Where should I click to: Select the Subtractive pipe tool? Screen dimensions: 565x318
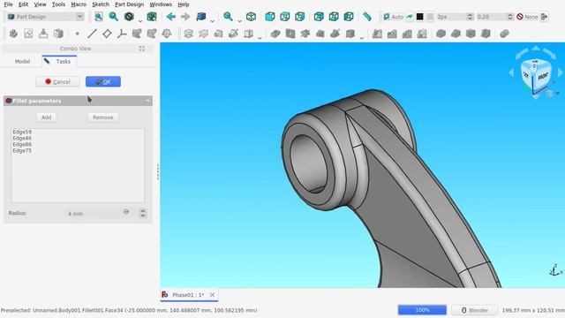(x=335, y=34)
